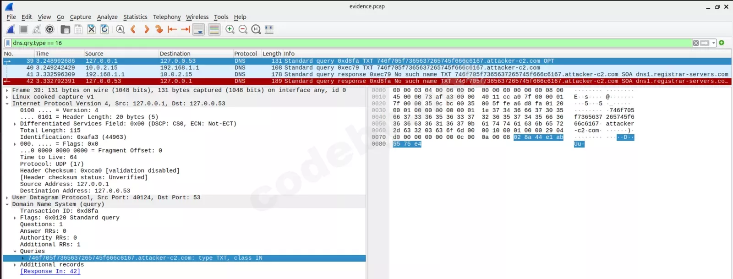Open the File menu
The width and height of the screenshot is (733, 279).
coord(11,17)
